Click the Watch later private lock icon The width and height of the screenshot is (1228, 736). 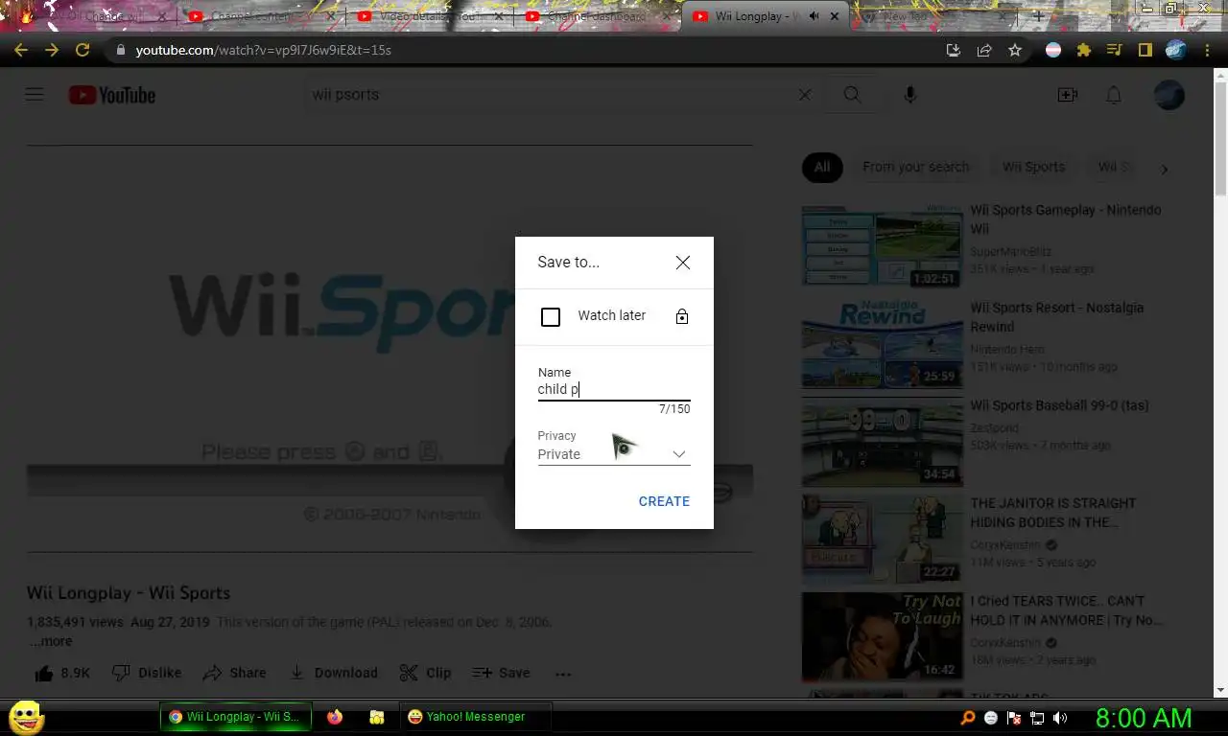682,316
